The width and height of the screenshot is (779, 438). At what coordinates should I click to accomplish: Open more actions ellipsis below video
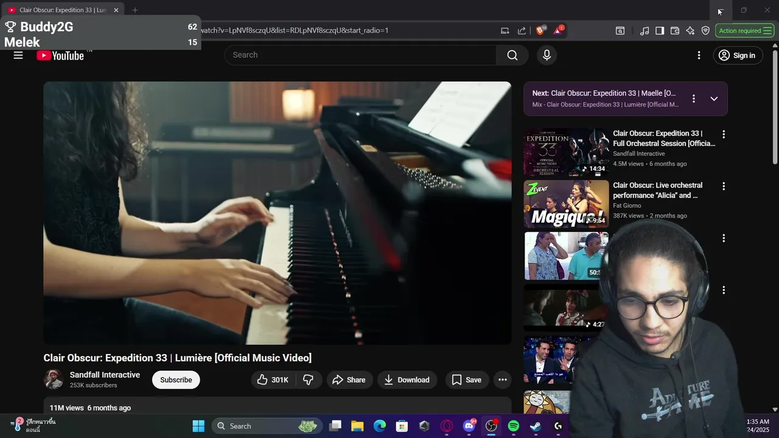tap(503, 380)
